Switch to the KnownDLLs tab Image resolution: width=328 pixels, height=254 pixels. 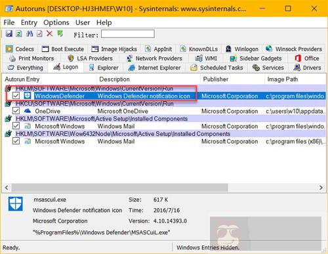point(199,49)
